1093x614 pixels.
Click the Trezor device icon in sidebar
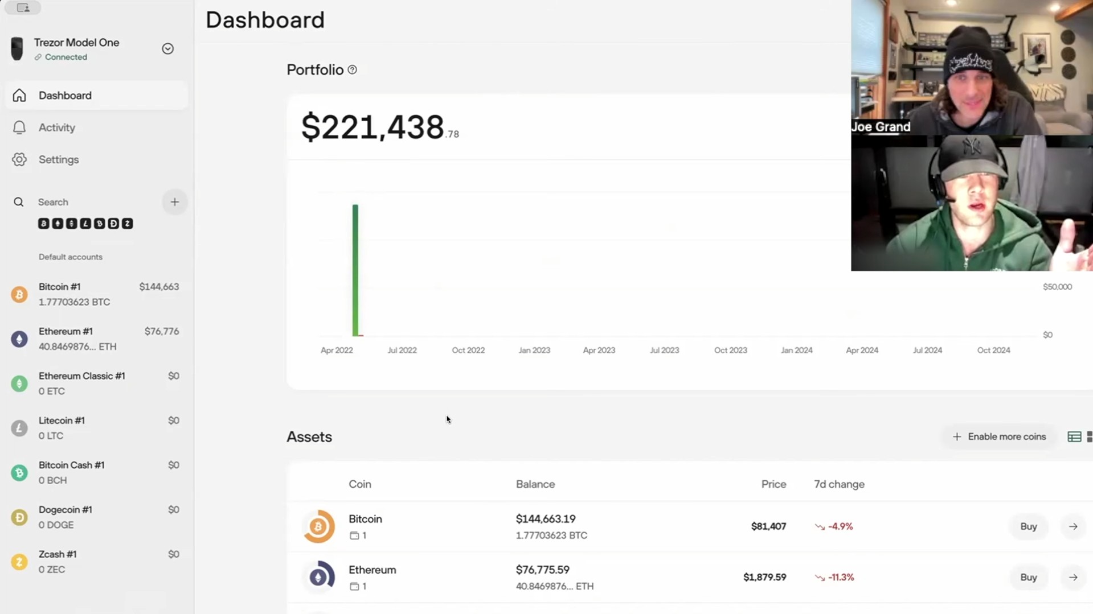pos(17,49)
